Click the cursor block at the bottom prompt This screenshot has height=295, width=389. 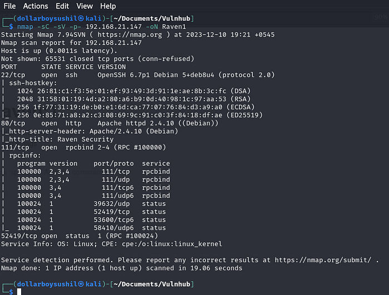tap(18, 292)
